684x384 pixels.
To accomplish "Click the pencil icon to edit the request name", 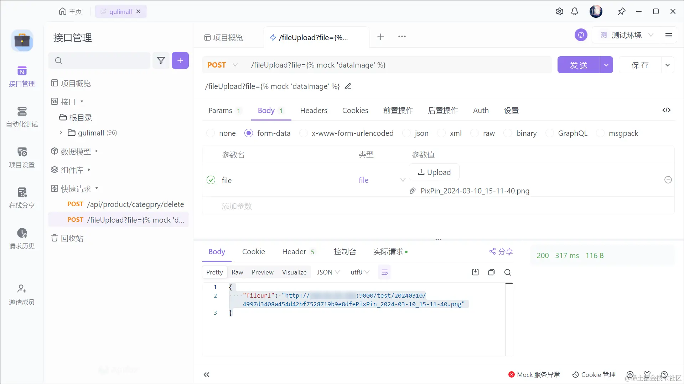I will coord(348,86).
